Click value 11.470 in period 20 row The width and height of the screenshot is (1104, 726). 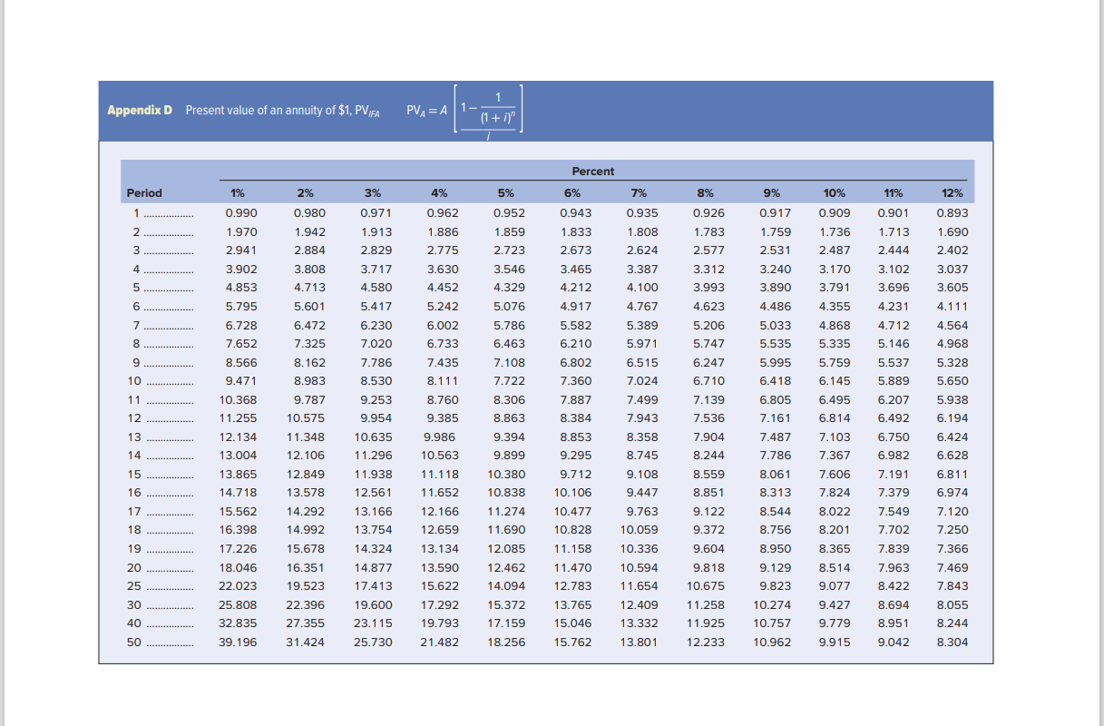coord(572,567)
